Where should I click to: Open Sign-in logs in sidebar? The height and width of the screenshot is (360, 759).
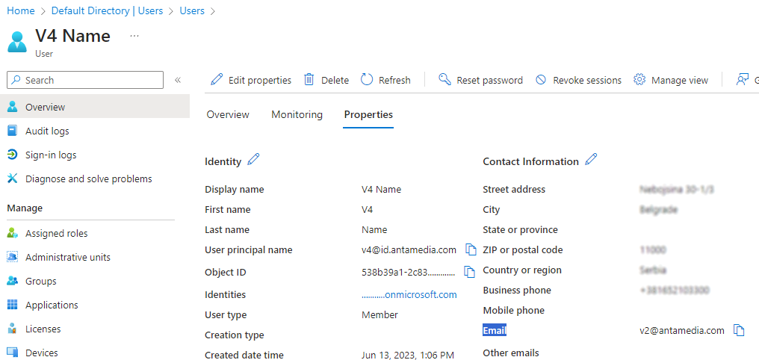[51, 155]
